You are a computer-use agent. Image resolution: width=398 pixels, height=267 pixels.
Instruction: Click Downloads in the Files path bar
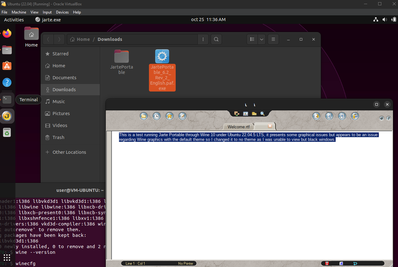[110, 39]
